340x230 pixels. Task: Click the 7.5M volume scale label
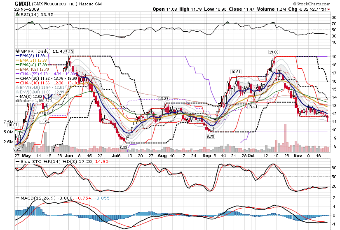click(9, 122)
